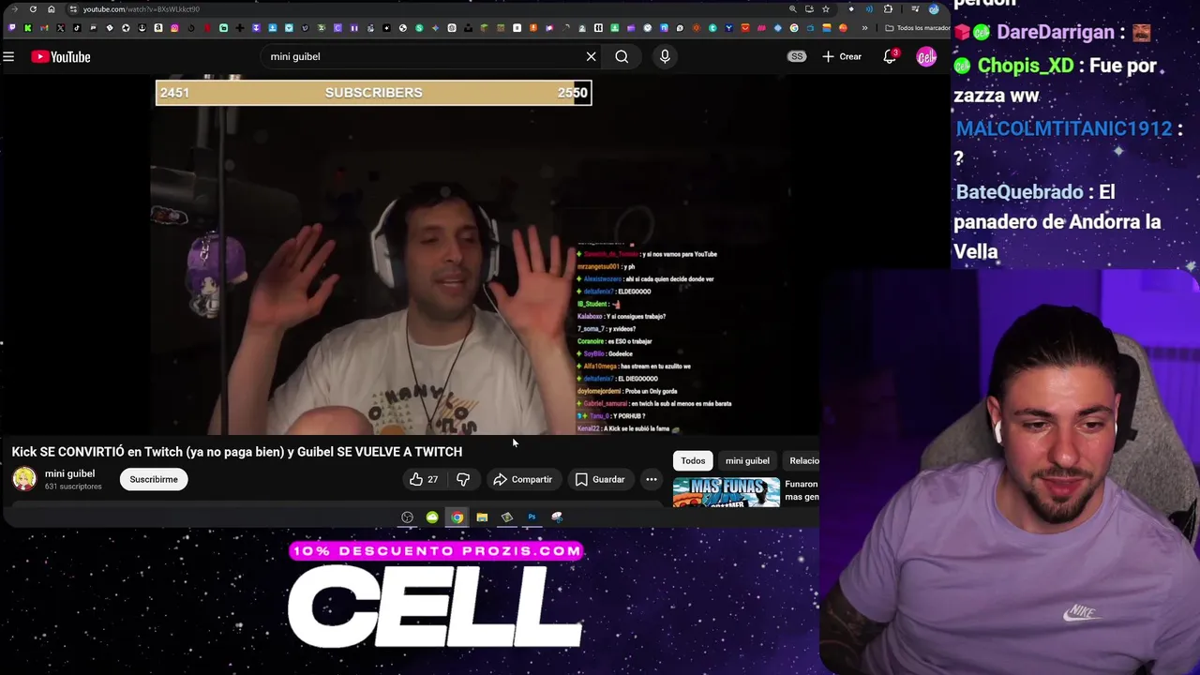Open the green cloud app in taskbar
The height and width of the screenshot is (675, 1200).
[432, 517]
